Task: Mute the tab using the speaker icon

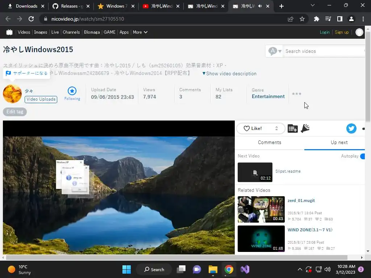Action: point(260,6)
